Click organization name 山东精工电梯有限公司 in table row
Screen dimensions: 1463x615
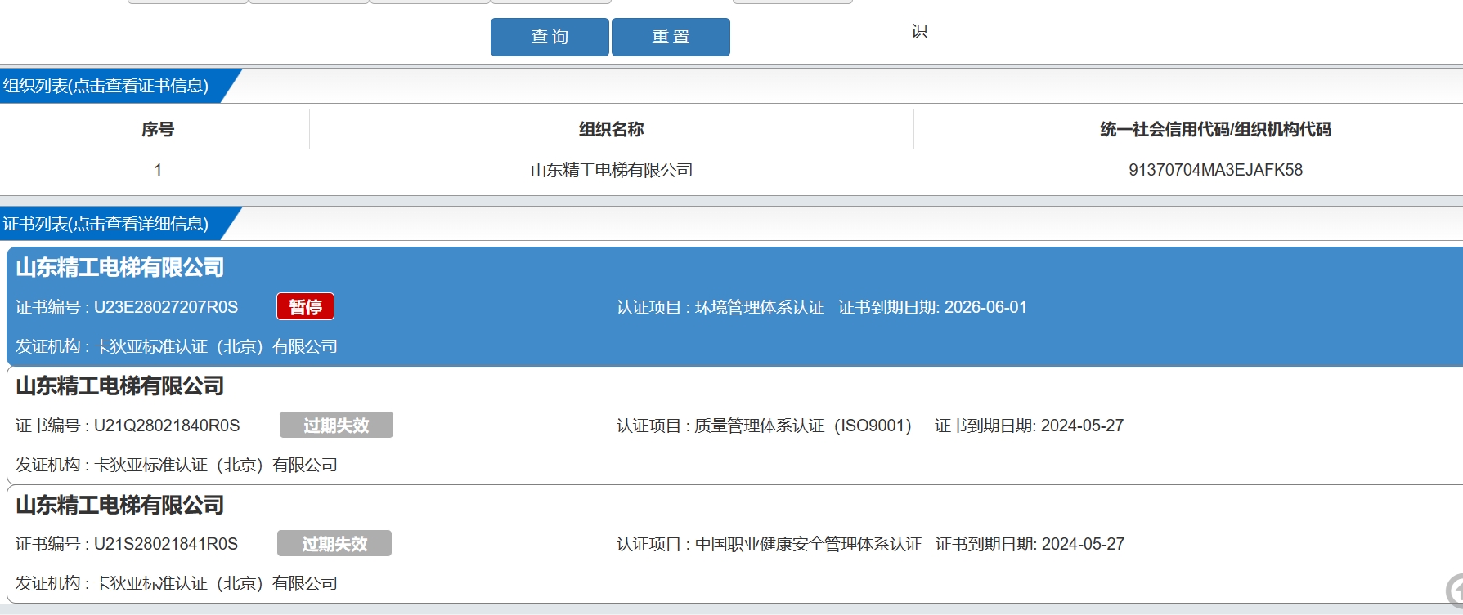pos(612,170)
